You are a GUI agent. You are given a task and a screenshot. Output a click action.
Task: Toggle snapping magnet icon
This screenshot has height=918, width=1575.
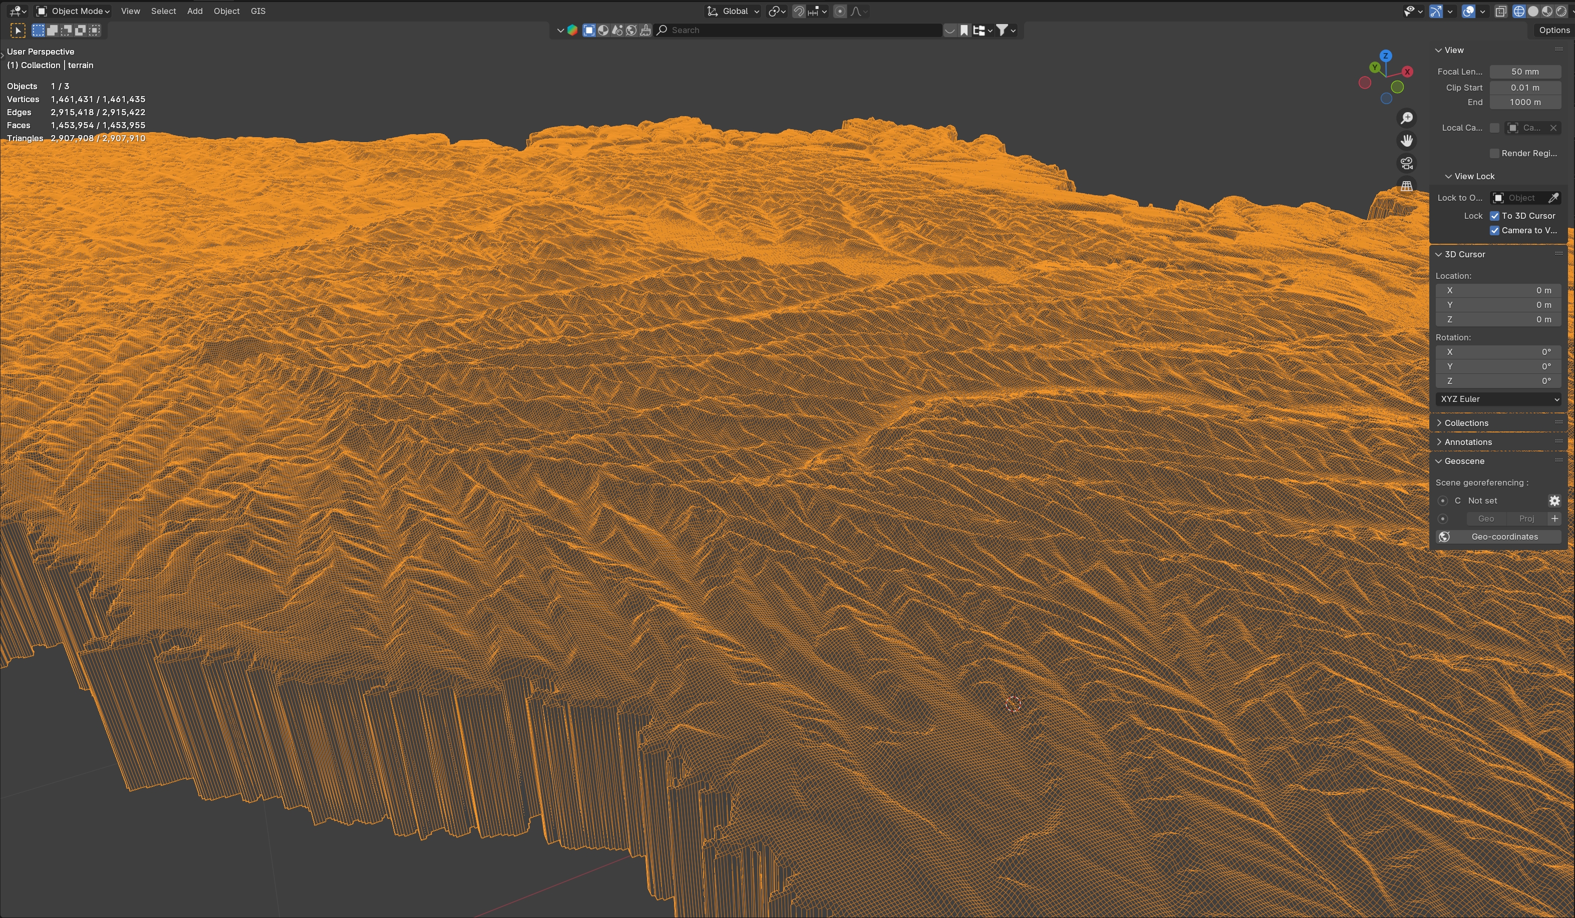[799, 11]
